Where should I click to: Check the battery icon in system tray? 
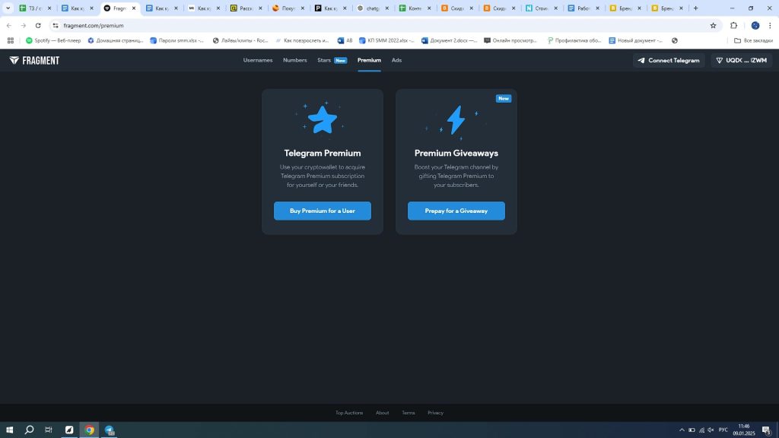tap(692, 430)
